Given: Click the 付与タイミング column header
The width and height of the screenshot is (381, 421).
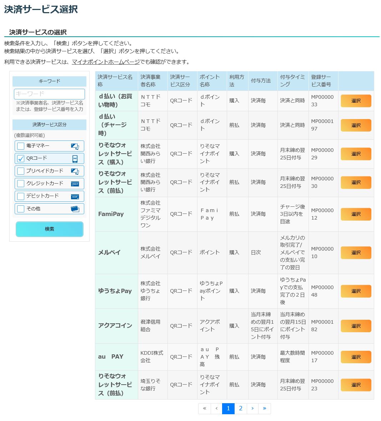Looking at the screenshot, I should tap(293, 81).
